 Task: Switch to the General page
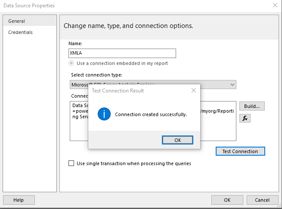click(29, 21)
